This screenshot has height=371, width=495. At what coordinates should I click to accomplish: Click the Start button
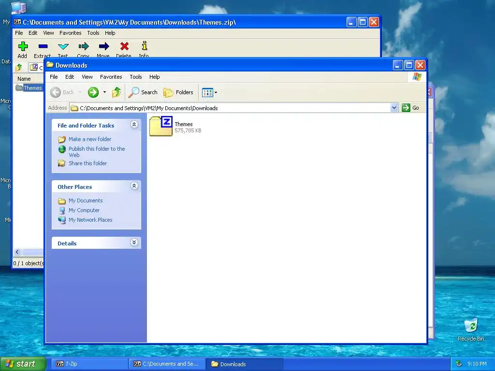click(23, 364)
